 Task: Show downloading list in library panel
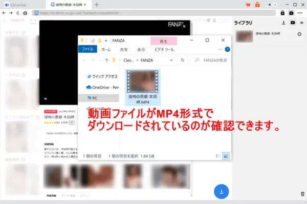click(283, 23)
